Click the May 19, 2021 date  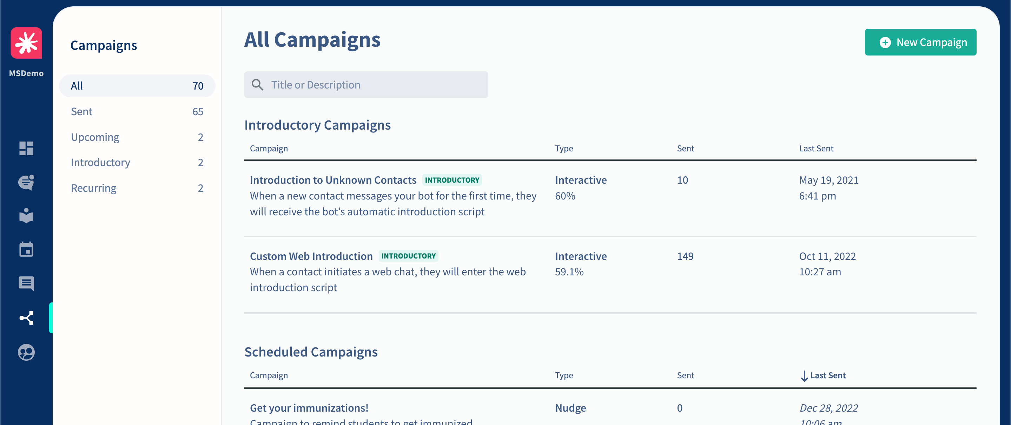828,180
